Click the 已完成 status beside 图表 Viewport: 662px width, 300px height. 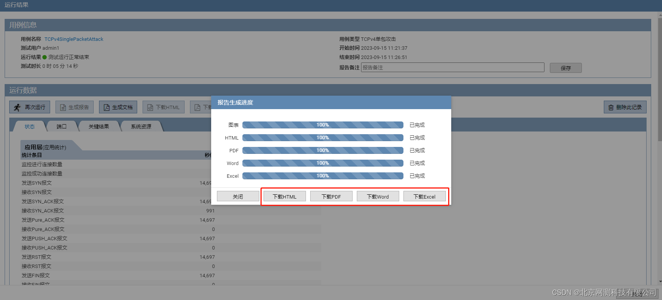click(x=417, y=125)
